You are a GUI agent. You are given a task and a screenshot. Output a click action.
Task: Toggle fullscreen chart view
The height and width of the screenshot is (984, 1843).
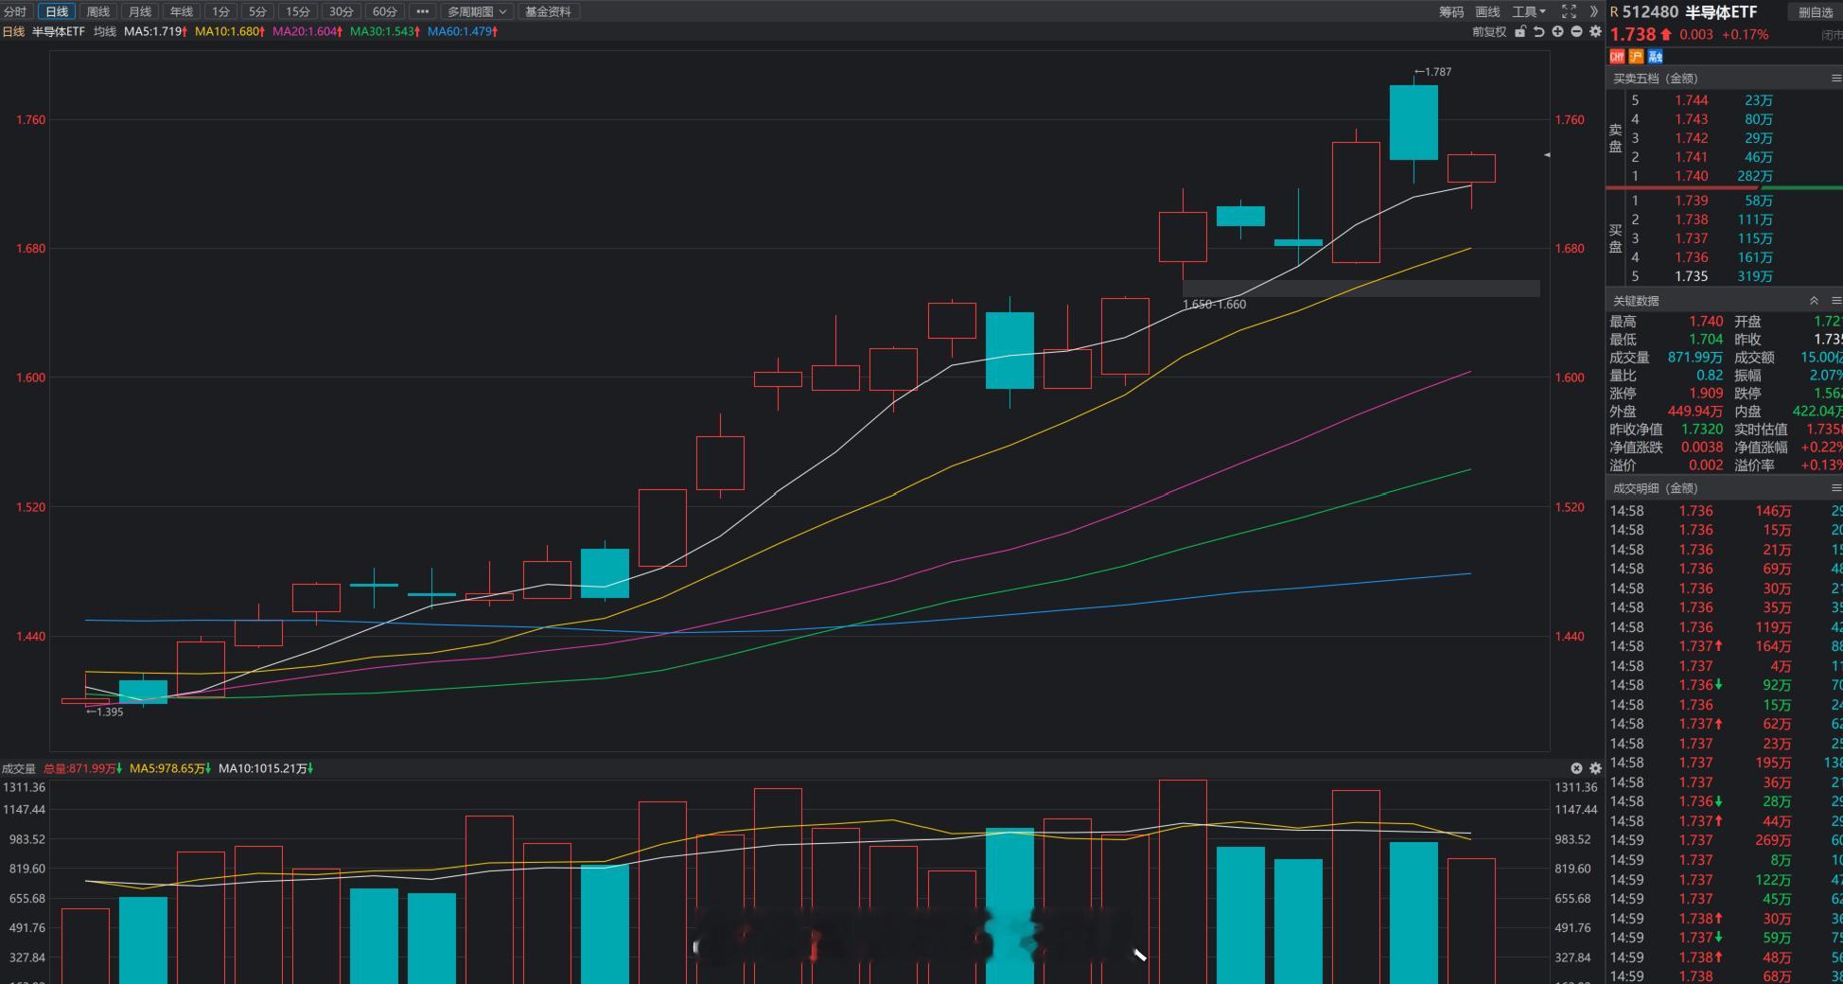[x=1569, y=11]
